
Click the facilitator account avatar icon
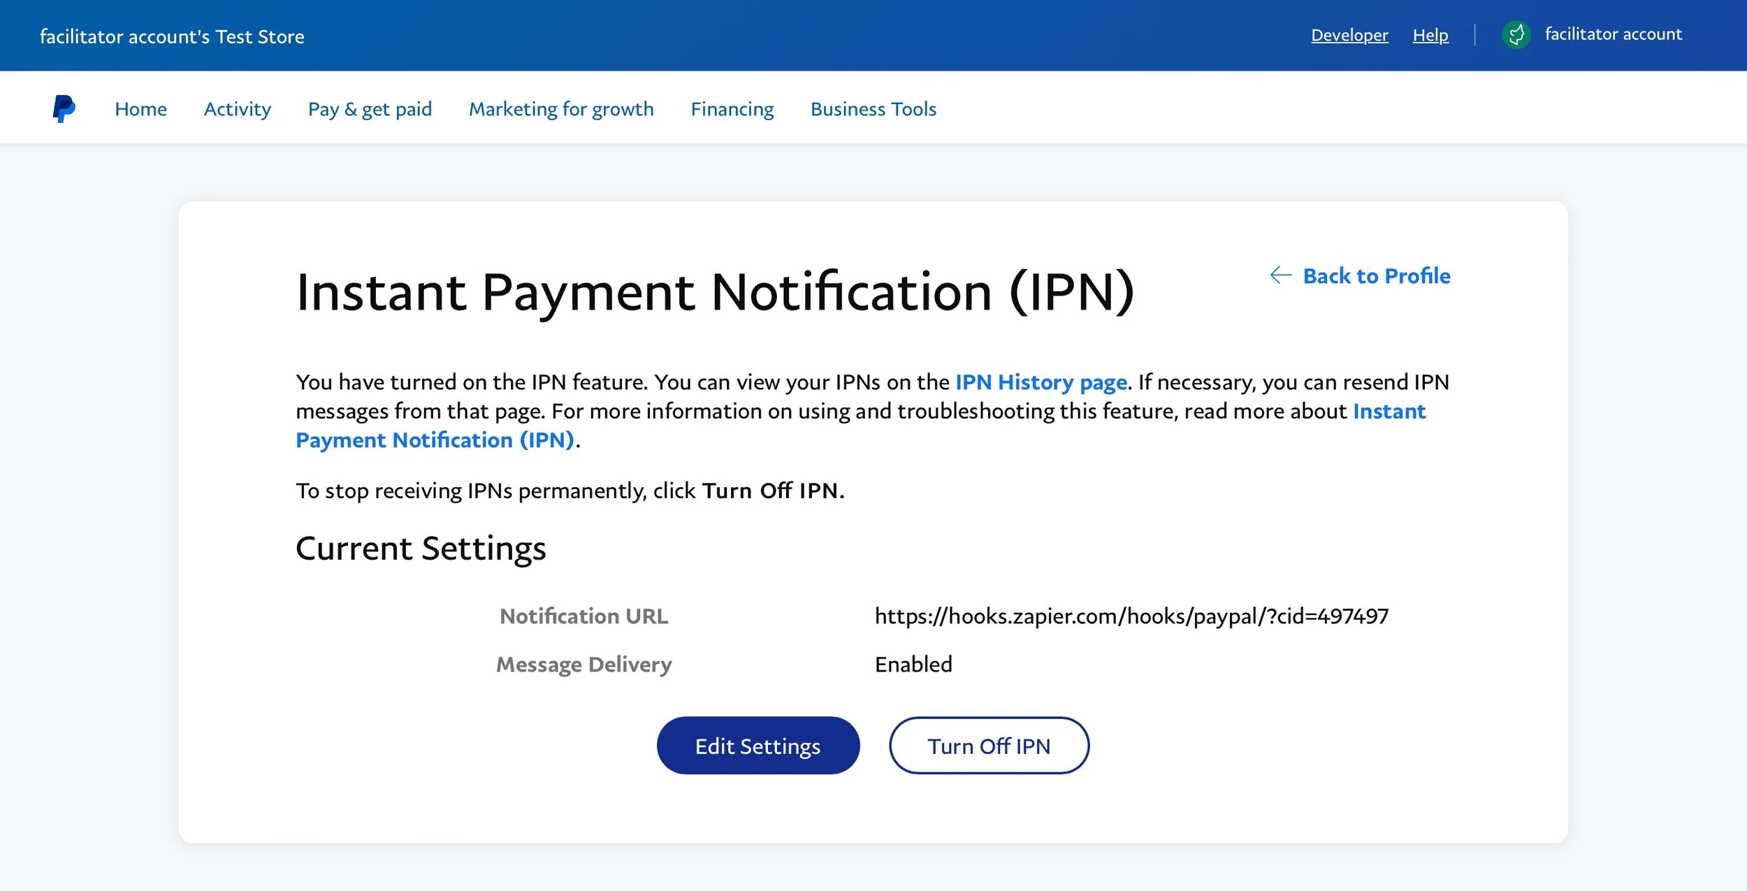tap(1516, 34)
